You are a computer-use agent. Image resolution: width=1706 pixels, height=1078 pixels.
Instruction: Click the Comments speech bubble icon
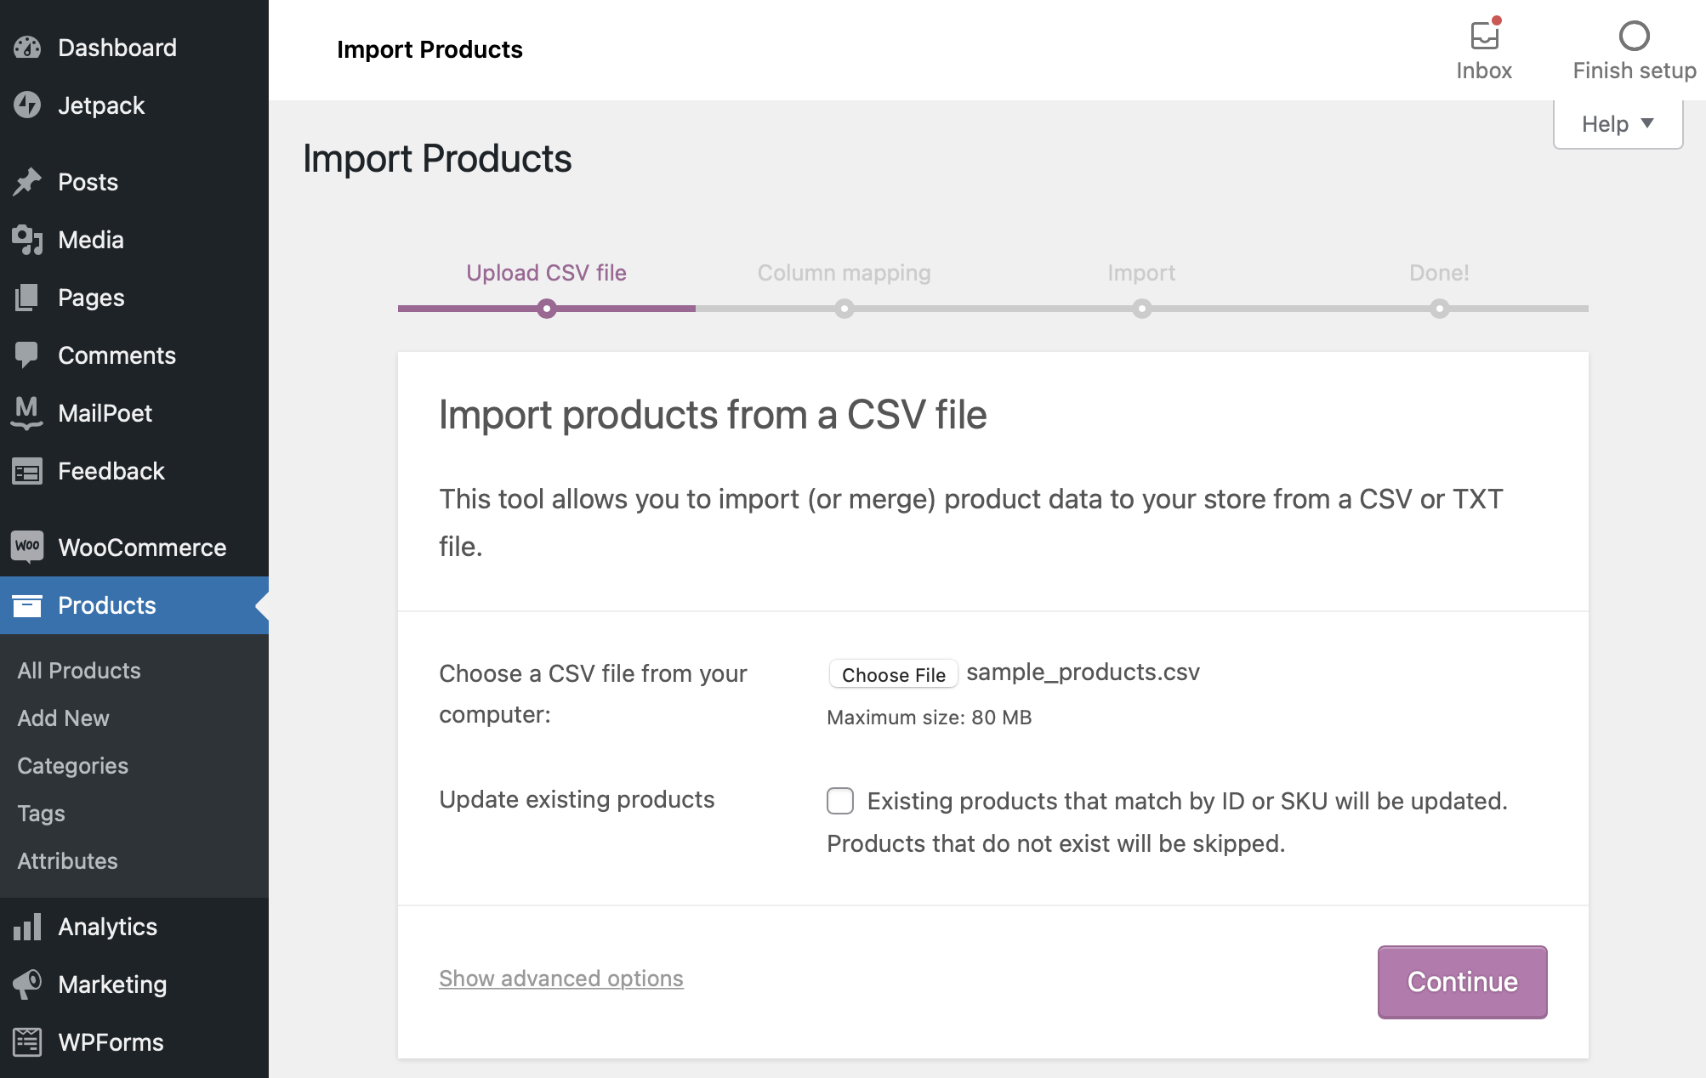click(28, 355)
